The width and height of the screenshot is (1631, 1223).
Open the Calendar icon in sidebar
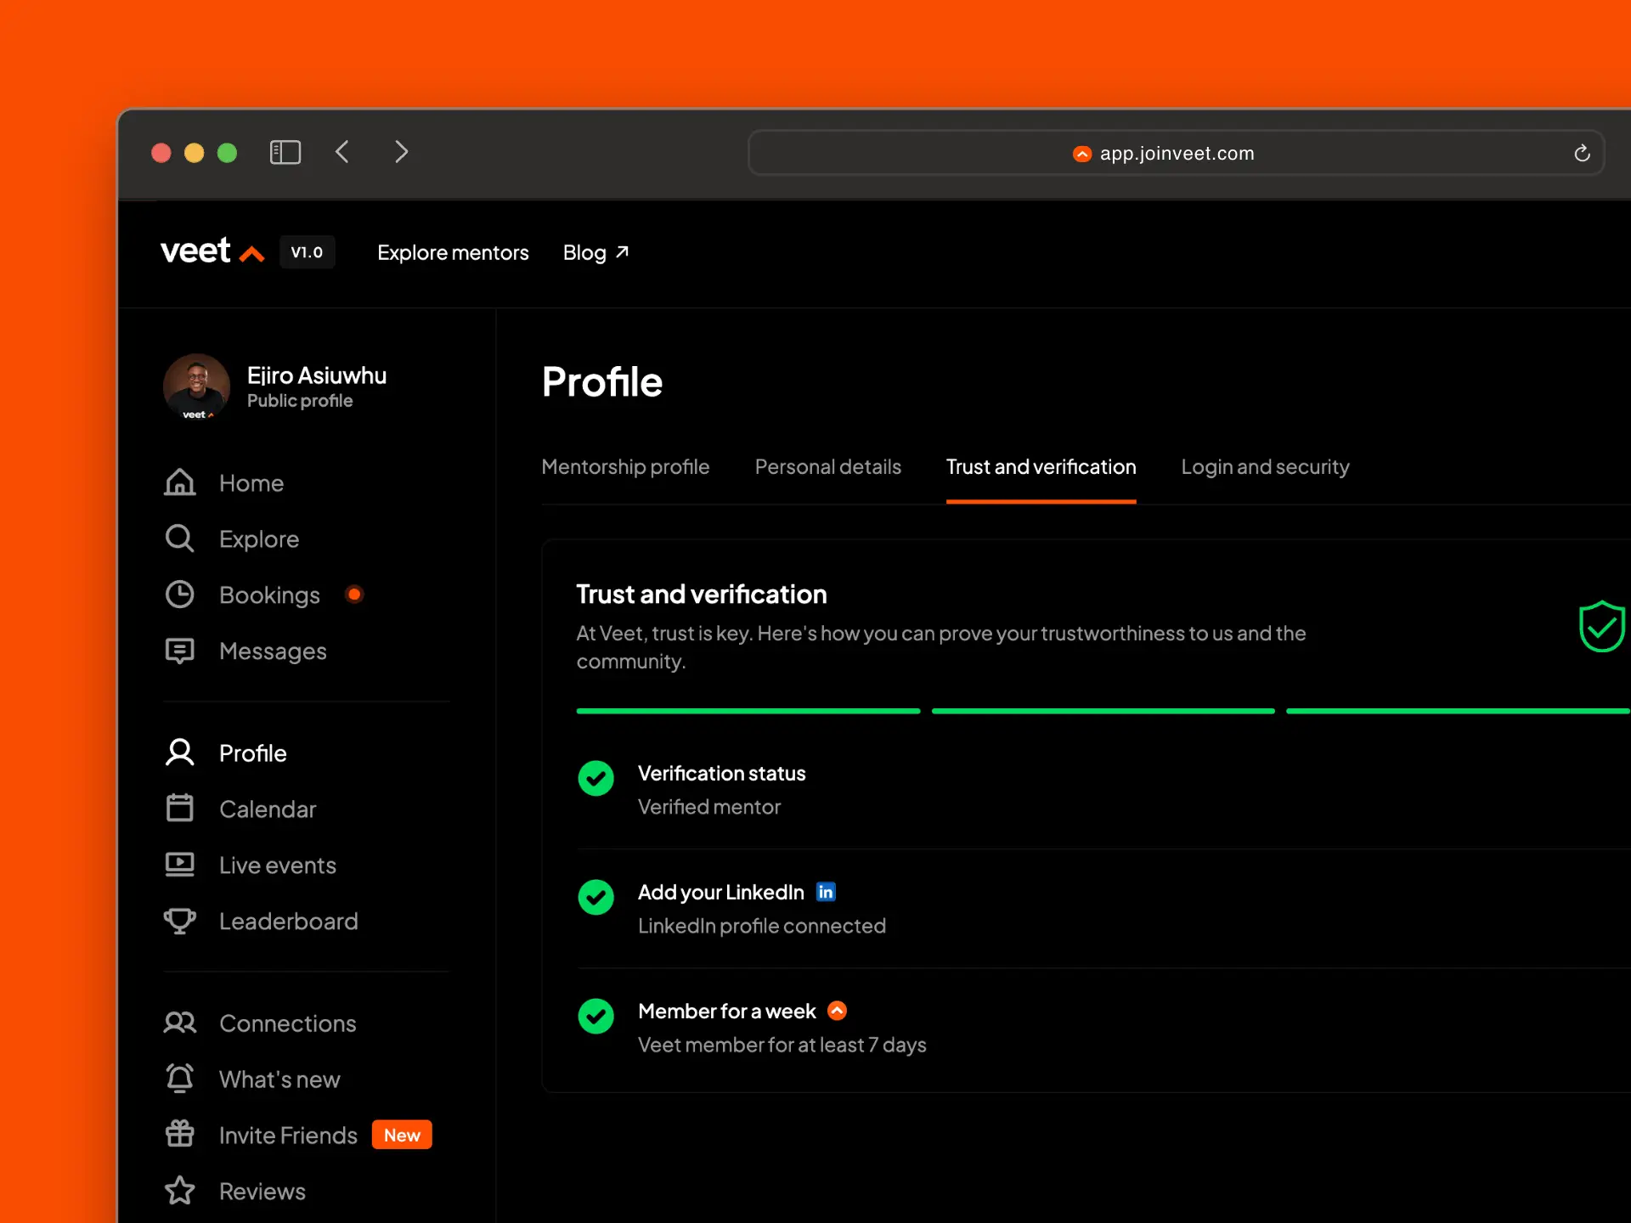(x=179, y=809)
